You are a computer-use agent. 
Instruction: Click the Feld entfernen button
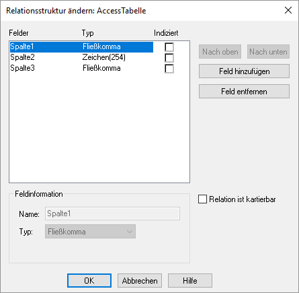244,92
